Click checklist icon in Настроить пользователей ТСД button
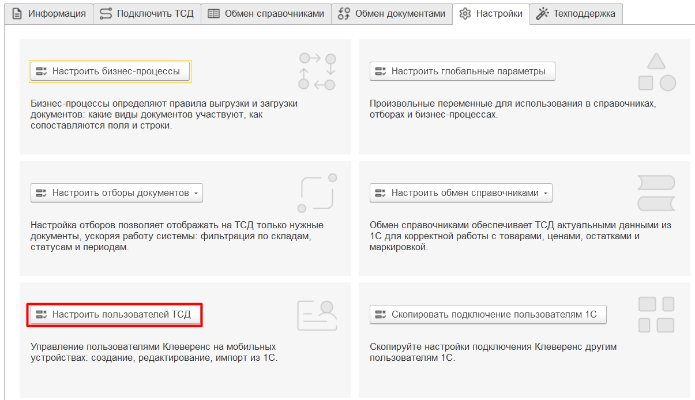The width and height of the screenshot is (695, 400). (x=41, y=315)
